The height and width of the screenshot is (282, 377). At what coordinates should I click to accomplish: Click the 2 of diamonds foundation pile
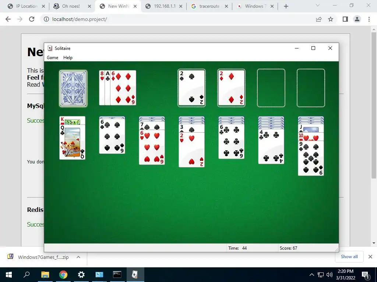[x=231, y=88]
